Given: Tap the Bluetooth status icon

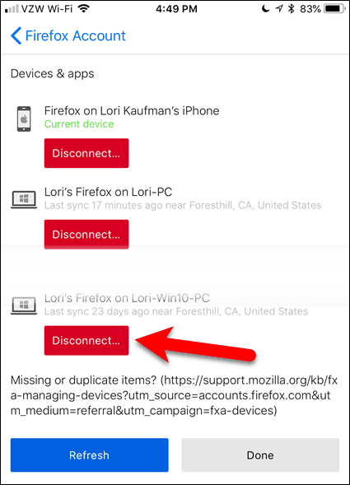Looking at the screenshot, I should 291,8.
